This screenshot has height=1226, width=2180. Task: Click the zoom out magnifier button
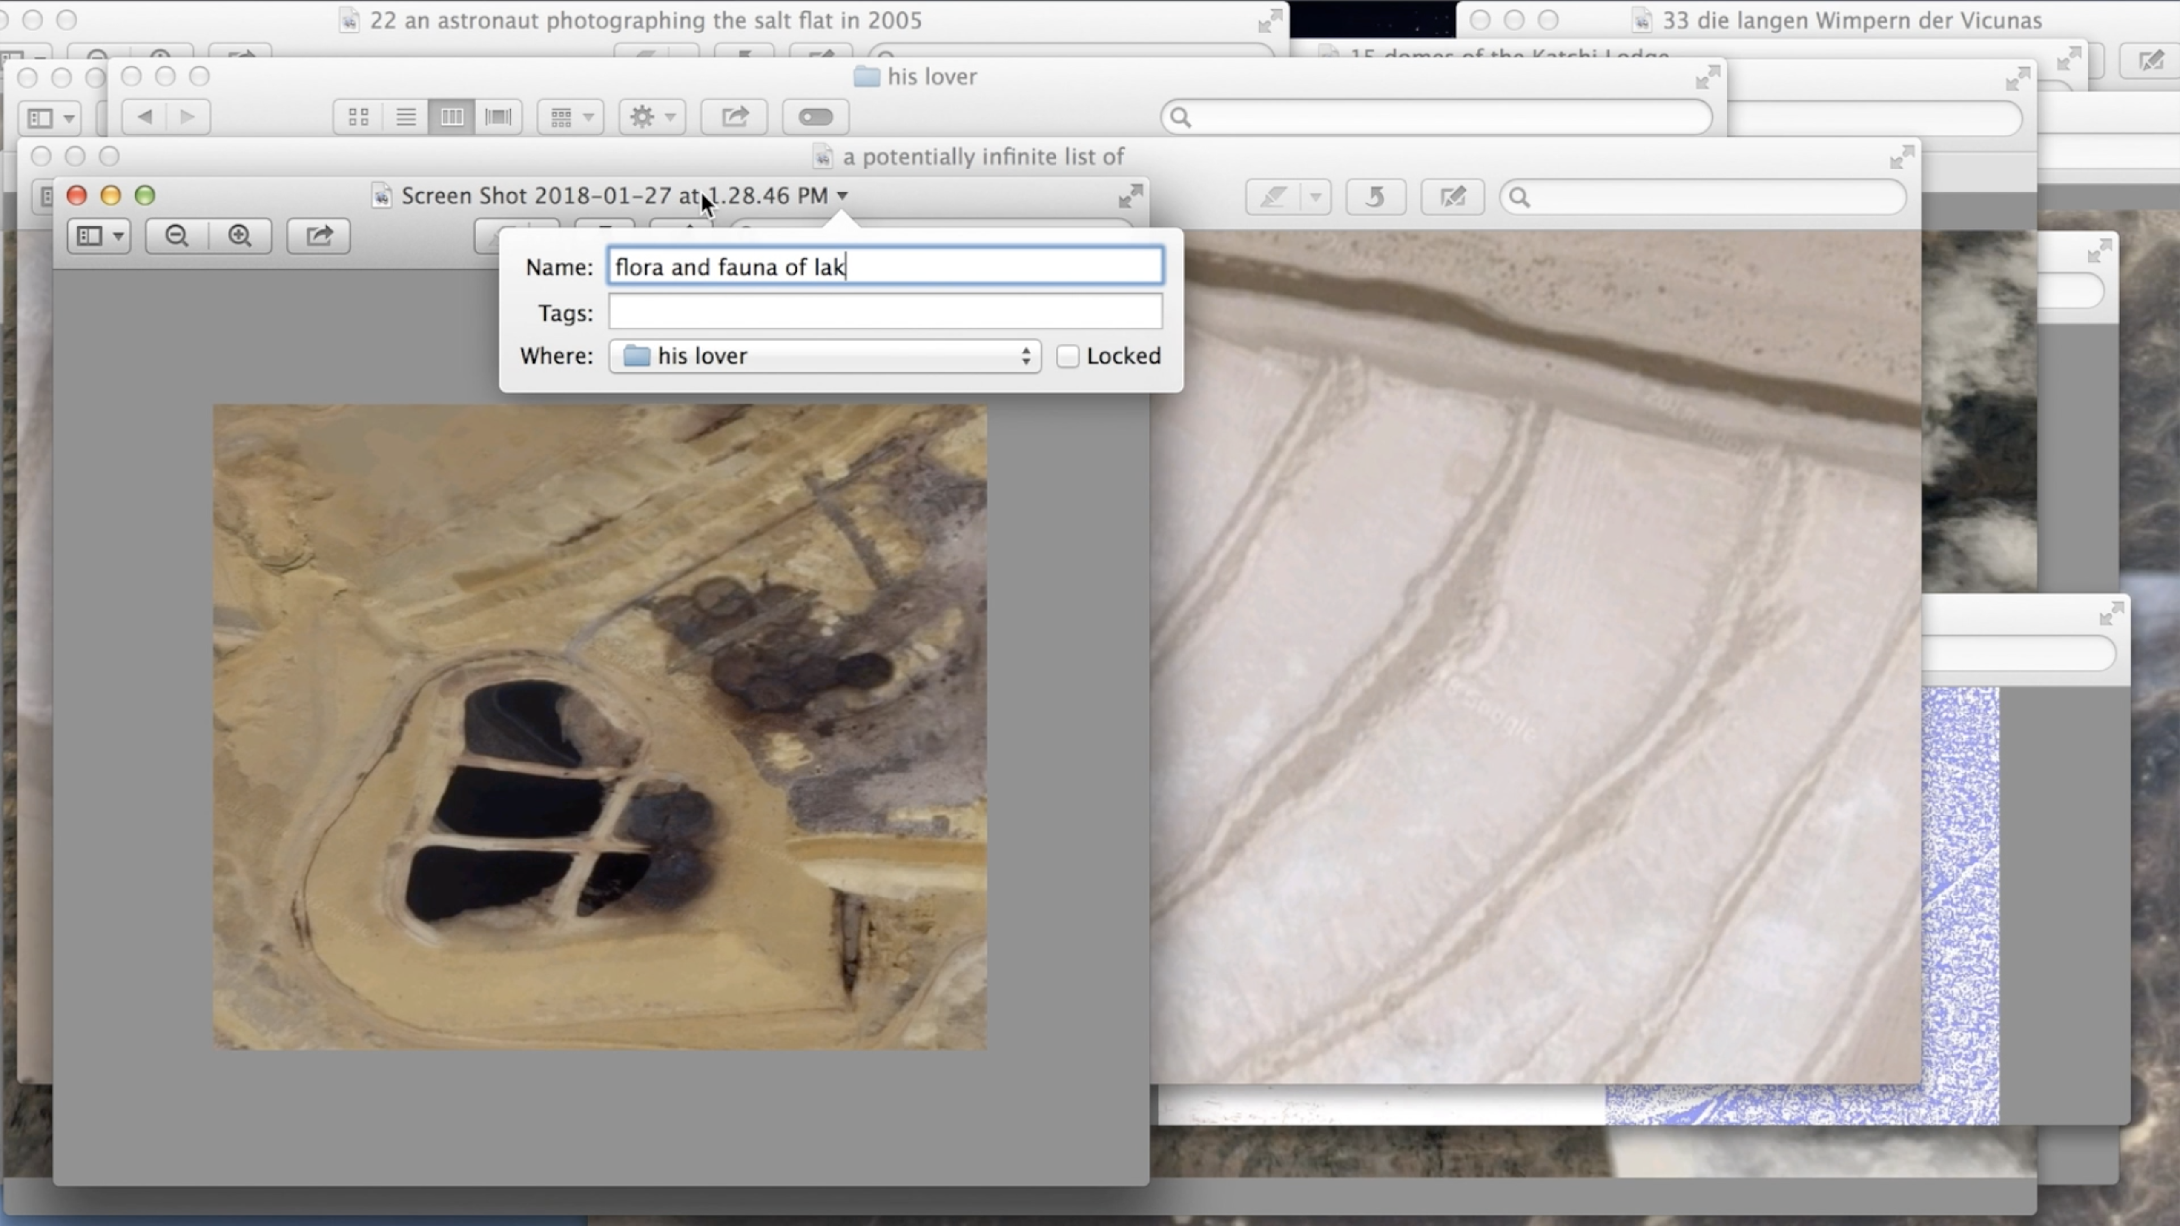(177, 236)
